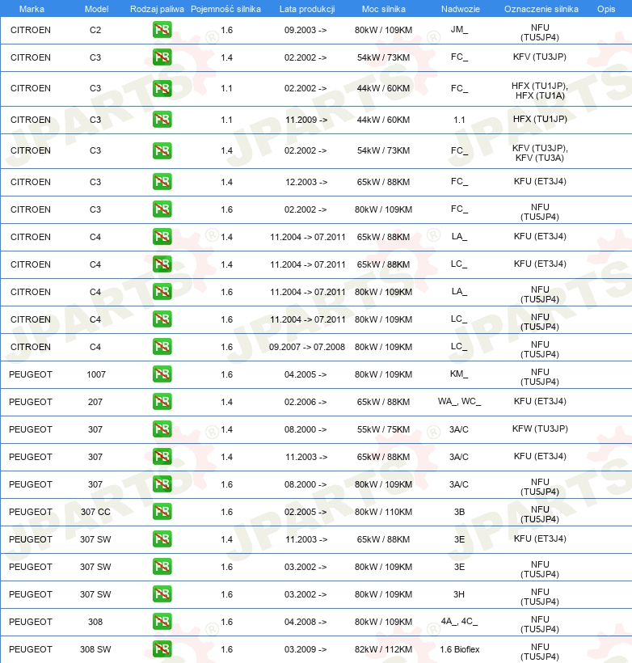Click the fuel icon in the C4 1.4 LA_ row
This screenshot has width=632, height=663.
[162, 237]
